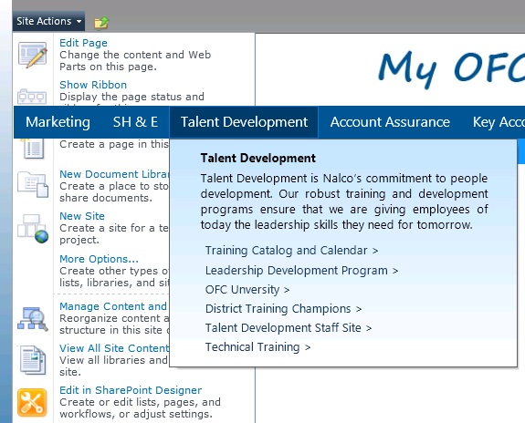The height and width of the screenshot is (423, 525).
Task: Choose Edit in SharePoint Designer
Action: tap(131, 390)
